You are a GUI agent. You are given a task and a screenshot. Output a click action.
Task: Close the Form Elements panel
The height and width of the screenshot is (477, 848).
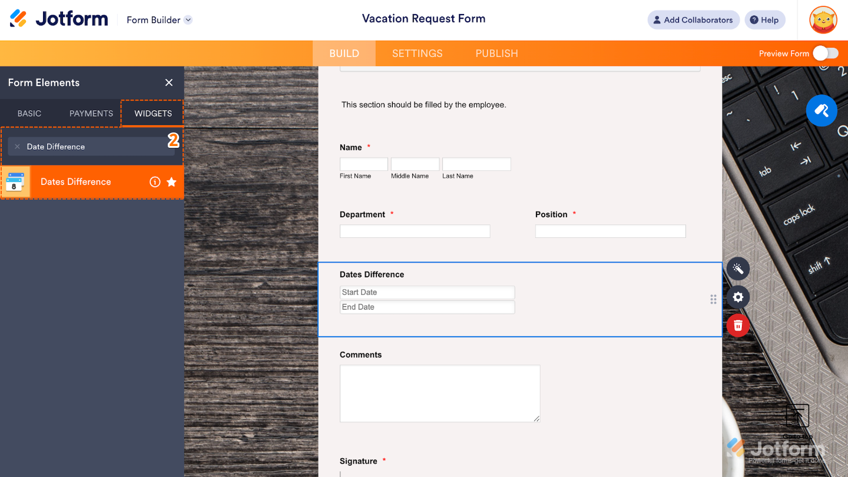tap(168, 82)
